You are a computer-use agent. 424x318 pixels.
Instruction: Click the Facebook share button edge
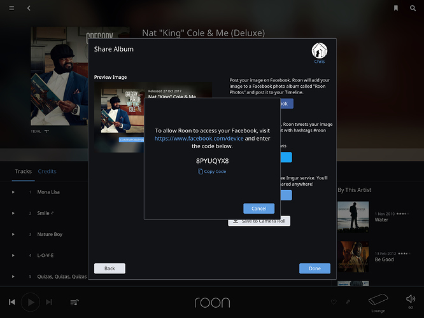pos(287,104)
